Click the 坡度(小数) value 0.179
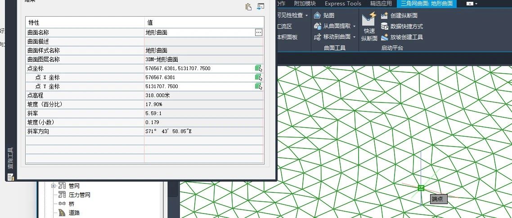512x218 pixels. tap(152, 122)
